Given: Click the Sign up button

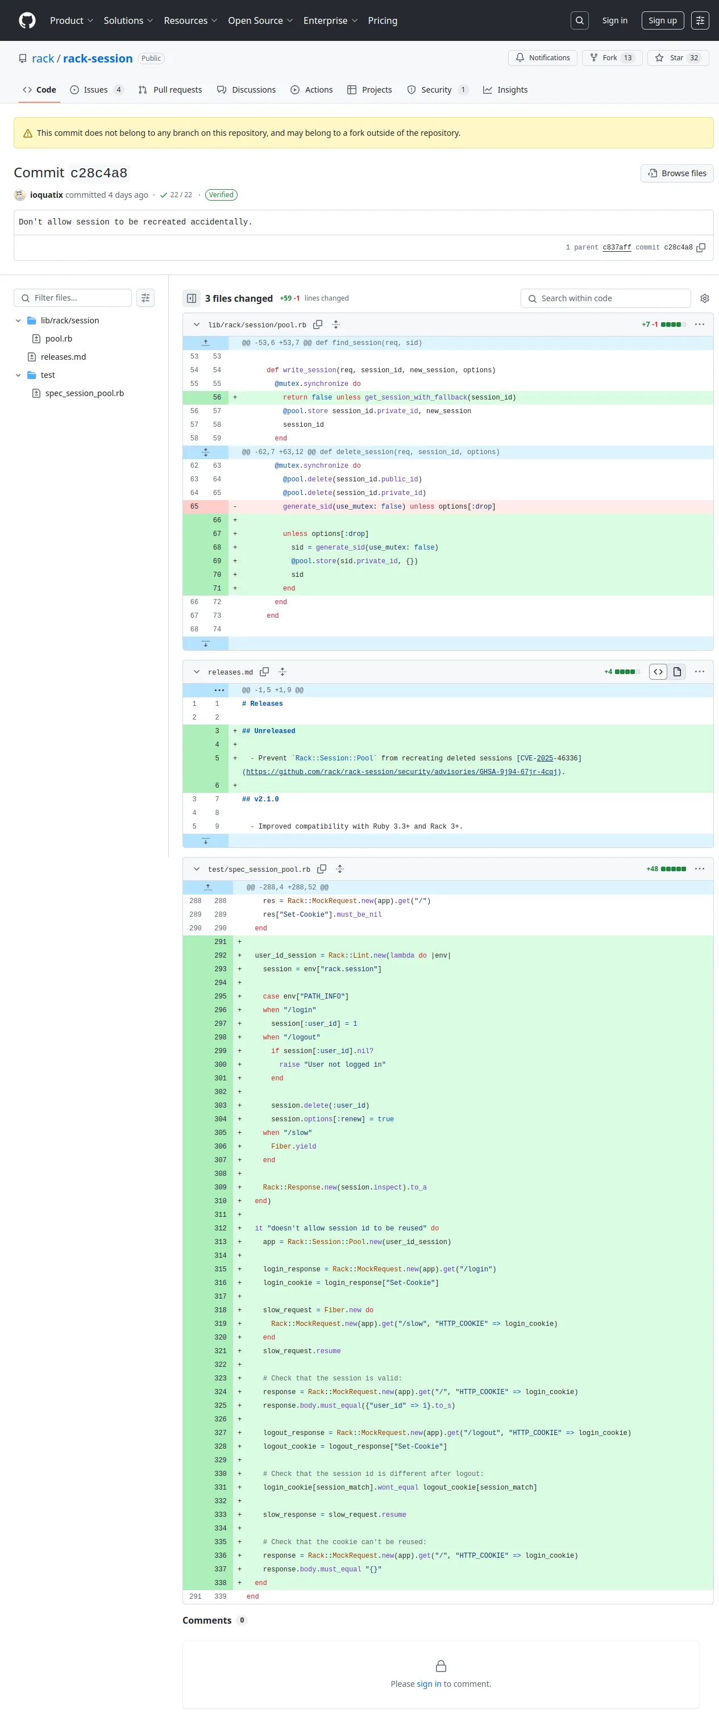Looking at the screenshot, I should click(663, 20).
